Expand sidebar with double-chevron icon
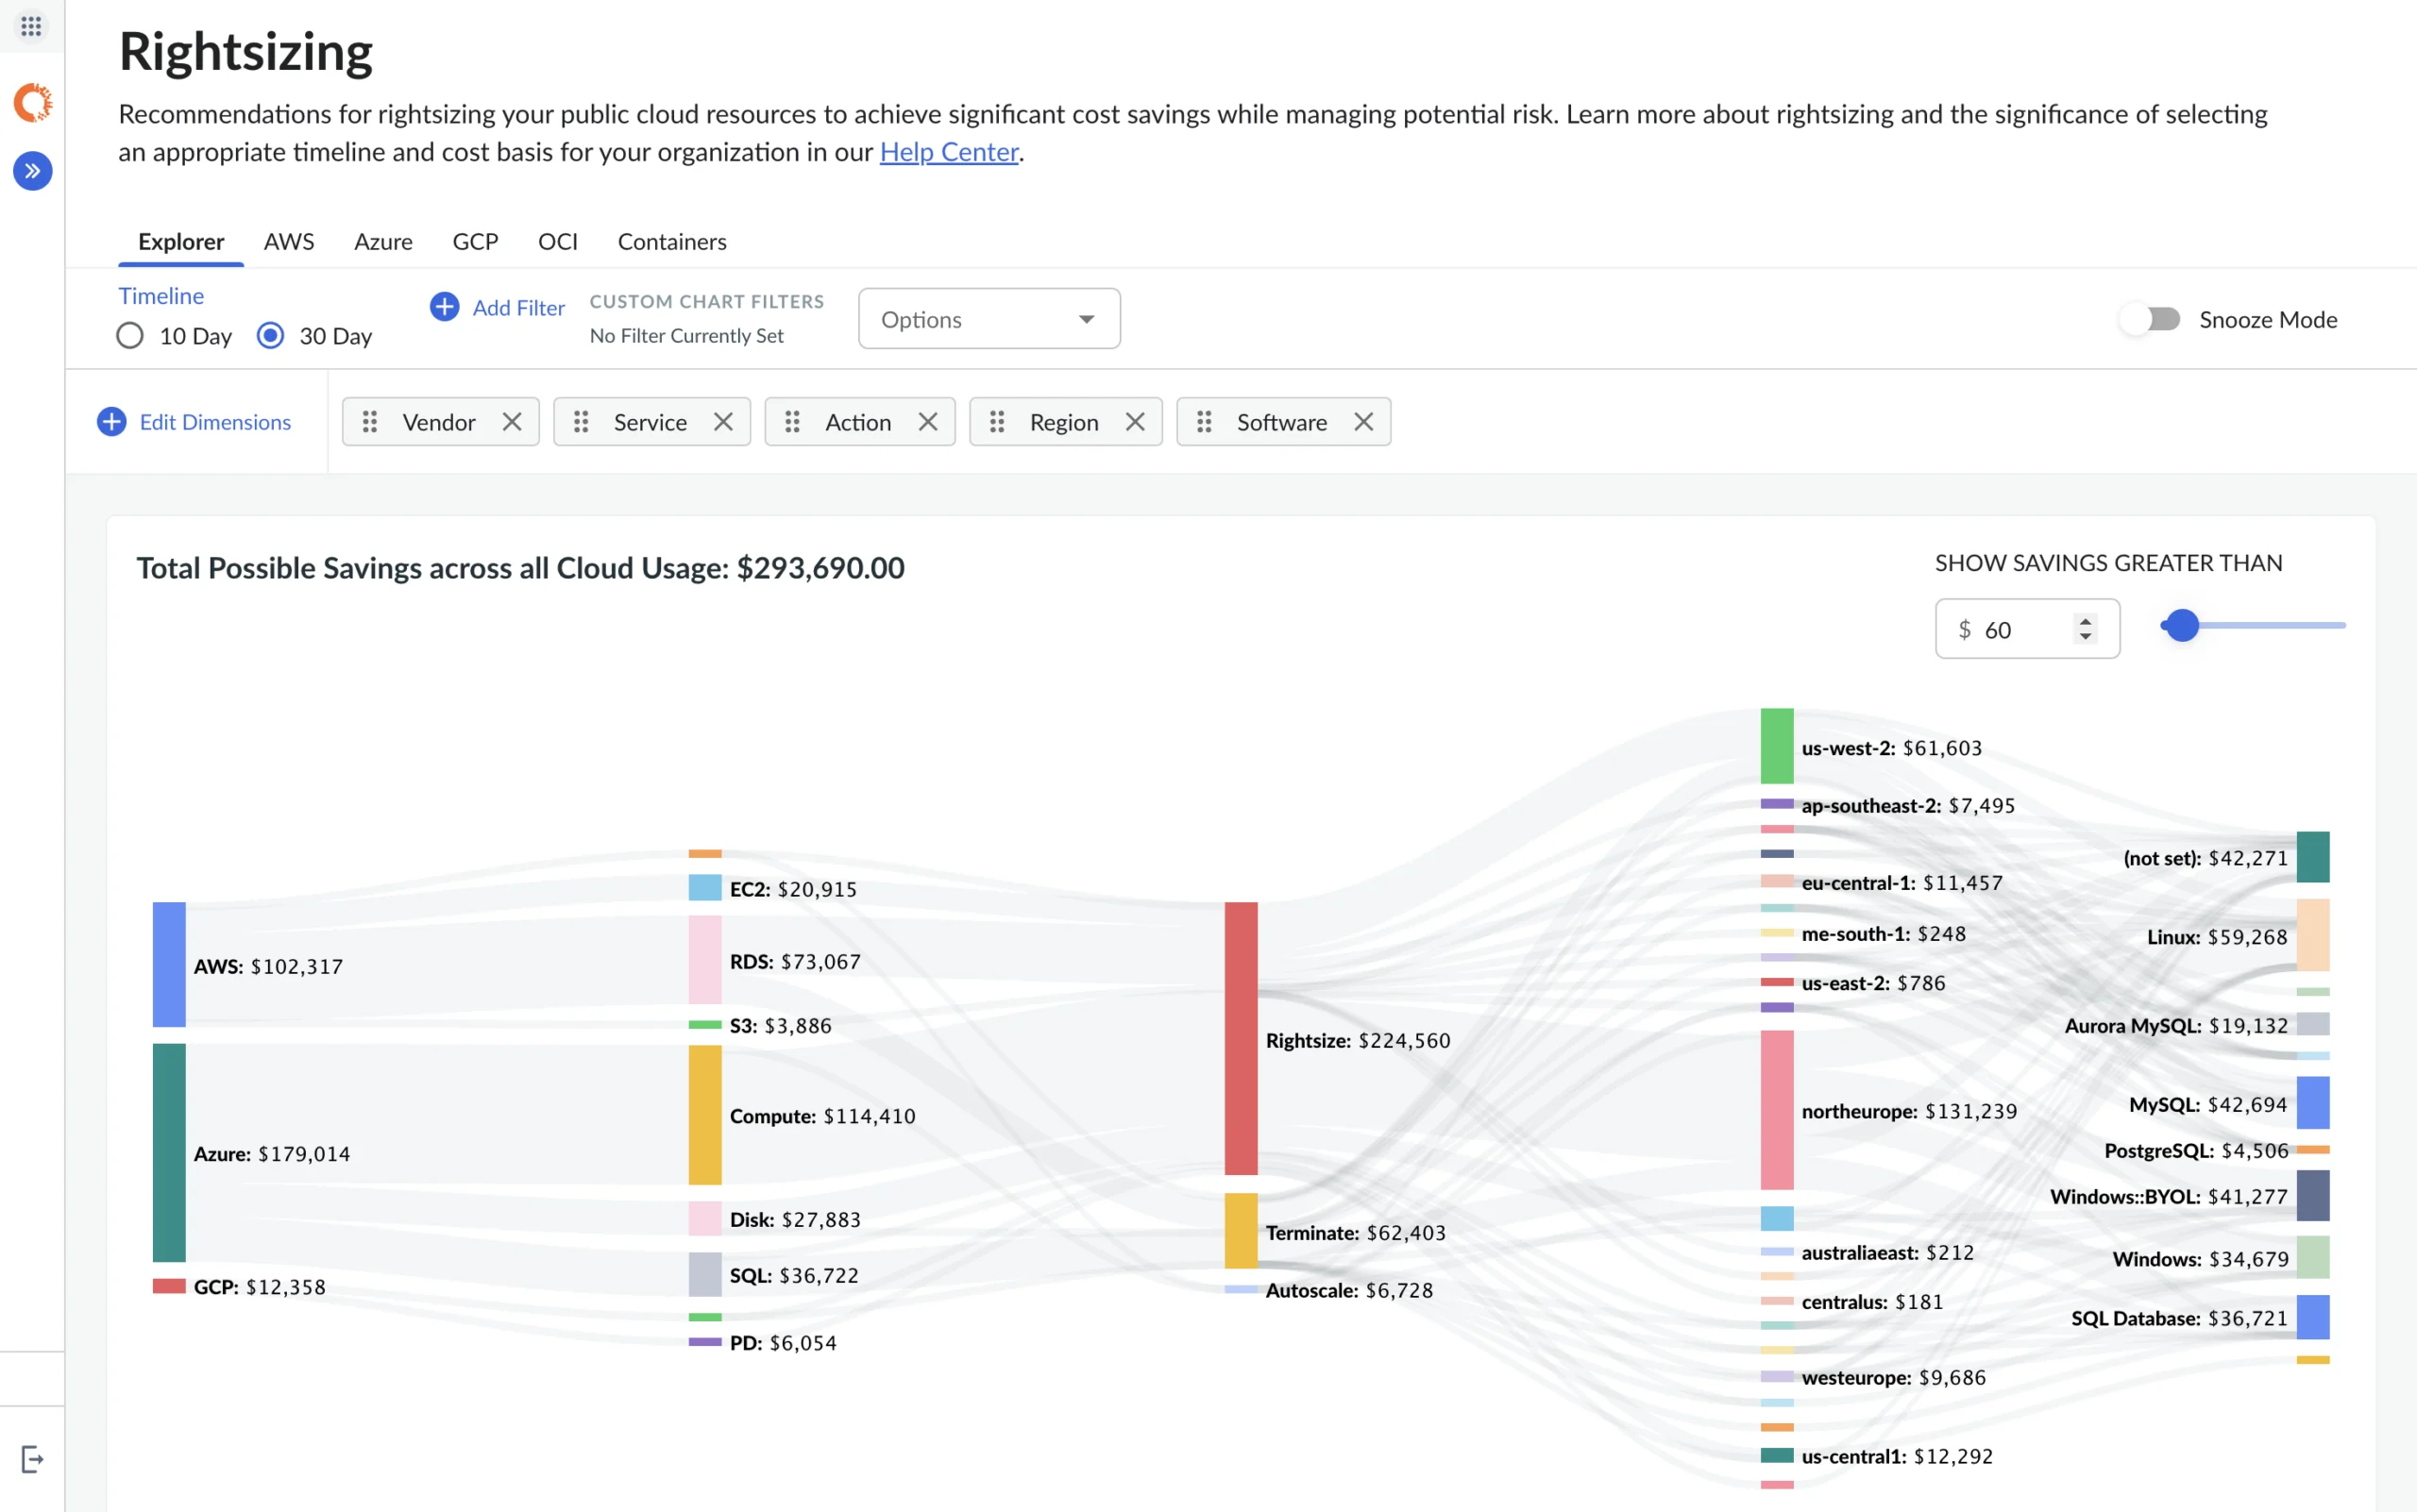2417x1512 pixels. (x=32, y=171)
